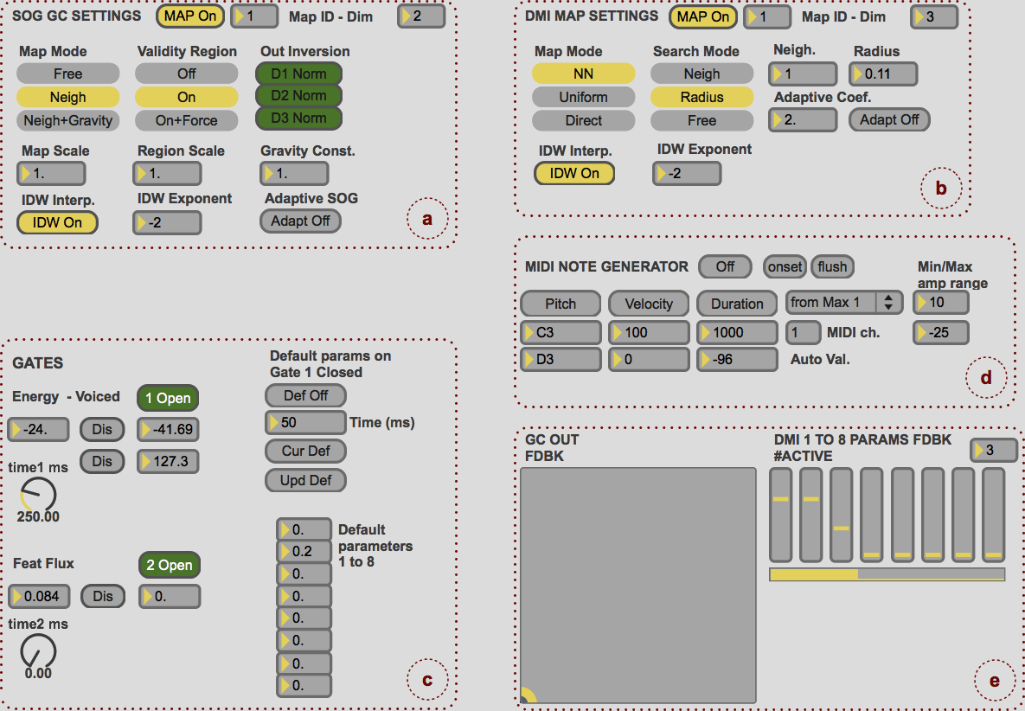Click the Upd Def button
Screen dimensions: 1025x711
click(x=305, y=480)
